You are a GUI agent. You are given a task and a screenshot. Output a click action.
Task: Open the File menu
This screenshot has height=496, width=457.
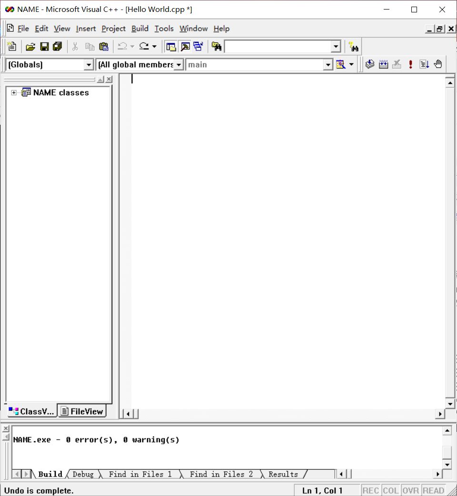point(23,29)
